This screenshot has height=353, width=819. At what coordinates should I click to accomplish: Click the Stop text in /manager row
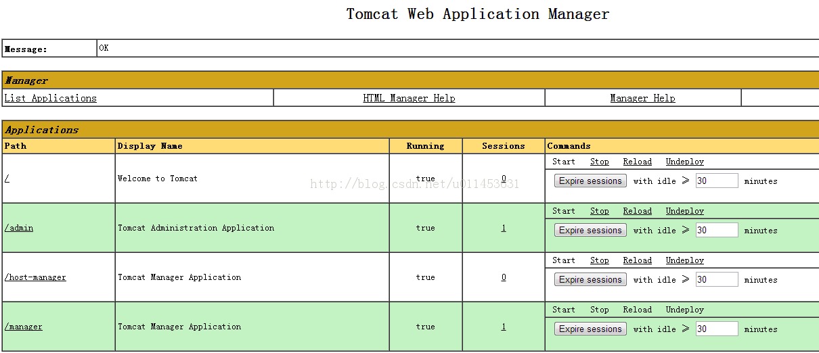click(600, 310)
